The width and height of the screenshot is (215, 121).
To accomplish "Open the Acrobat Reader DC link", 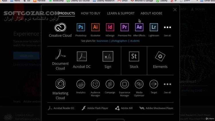I will point(61,108).
